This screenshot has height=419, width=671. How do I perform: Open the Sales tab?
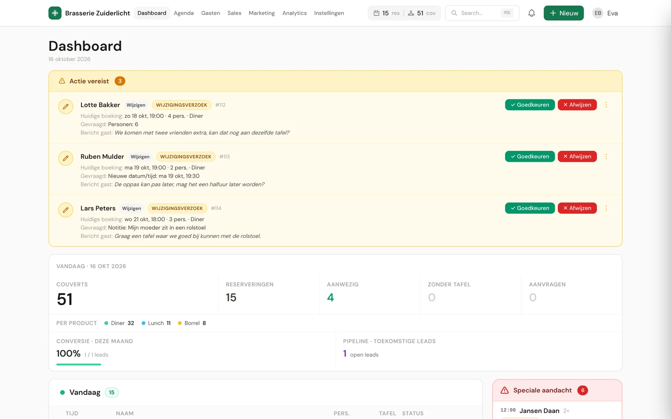(234, 13)
